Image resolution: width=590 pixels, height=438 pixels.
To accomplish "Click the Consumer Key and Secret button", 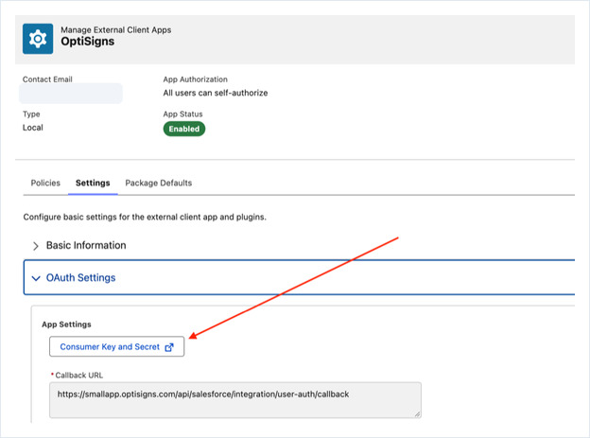I will 116,346.
